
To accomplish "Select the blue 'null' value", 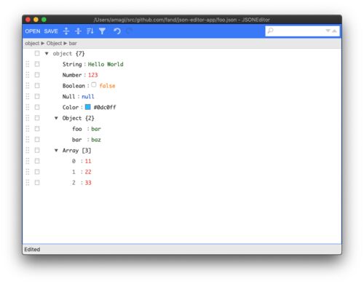I will pyautogui.click(x=88, y=97).
